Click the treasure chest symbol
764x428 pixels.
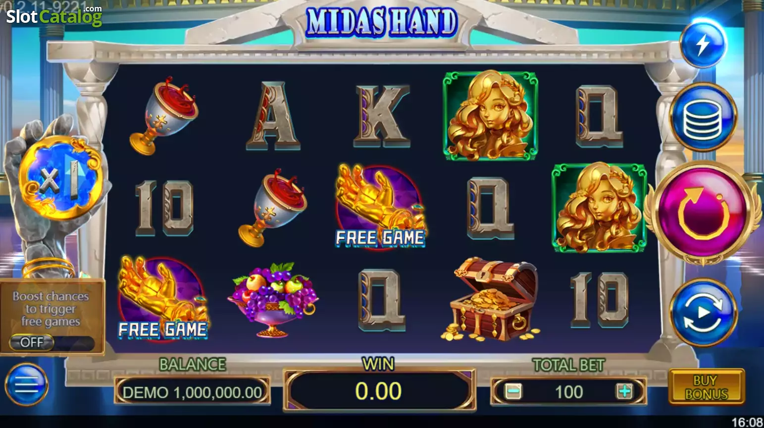click(491, 299)
